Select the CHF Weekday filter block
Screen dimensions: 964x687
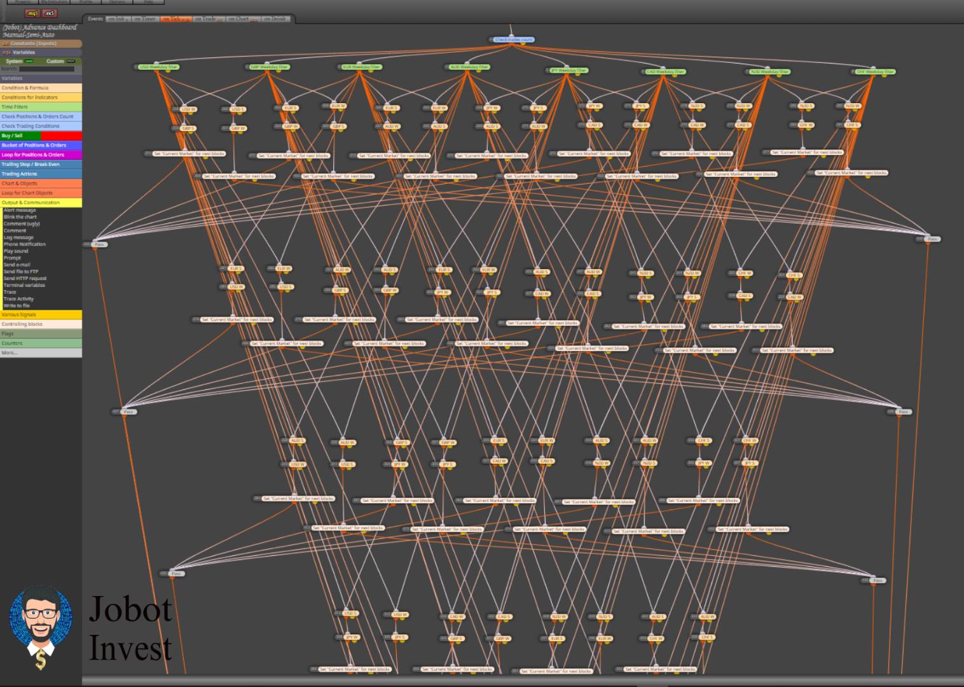[x=875, y=72]
